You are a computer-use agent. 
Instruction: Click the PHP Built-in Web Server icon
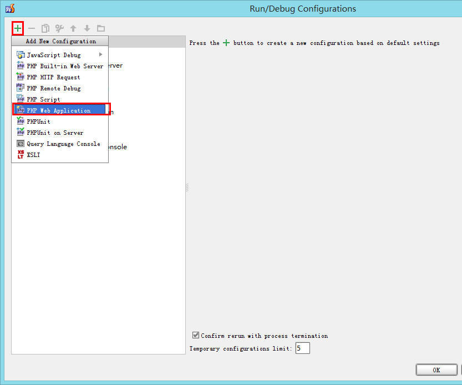[x=21, y=66]
